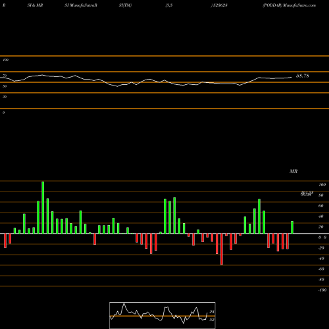Click the MR panel title label

(x=293, y=171)
